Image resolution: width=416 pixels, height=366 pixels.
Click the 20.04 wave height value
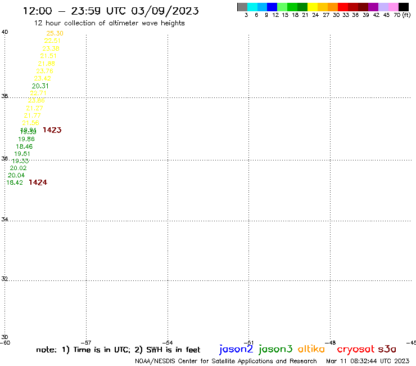point(16,175)
